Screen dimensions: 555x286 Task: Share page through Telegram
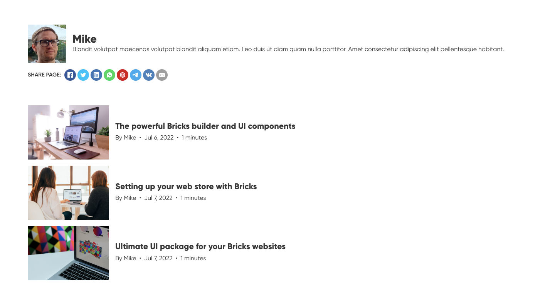pyautogui.click(x=136, y=75)
